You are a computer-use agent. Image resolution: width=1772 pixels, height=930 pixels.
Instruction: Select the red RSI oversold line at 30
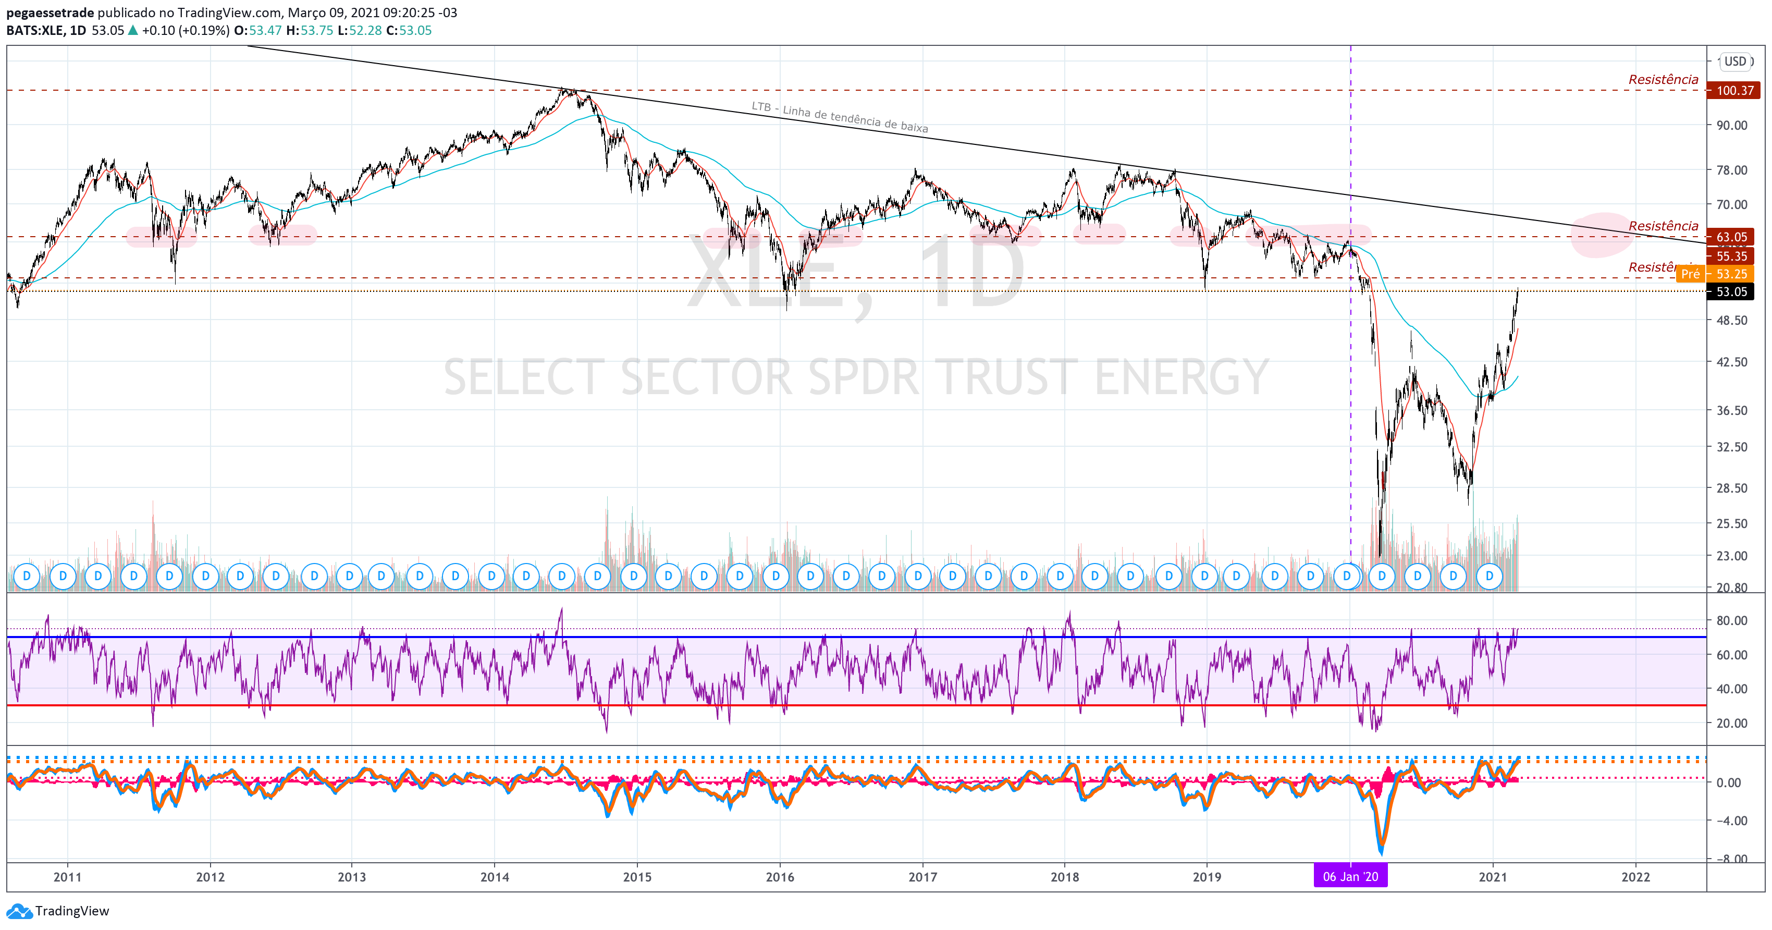point(856,705)
